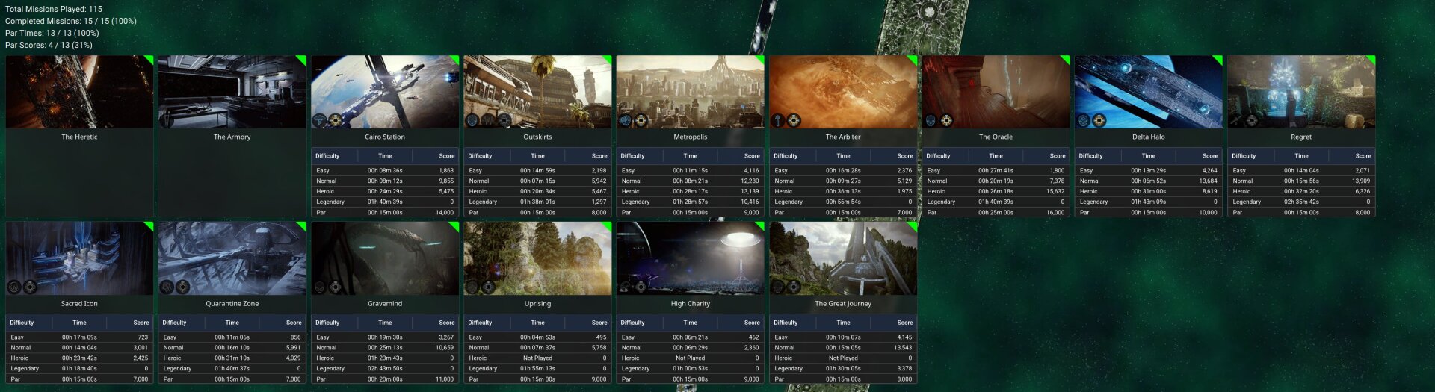Select the High Charity mission title

pyautogui.click(x=690, y=304)
